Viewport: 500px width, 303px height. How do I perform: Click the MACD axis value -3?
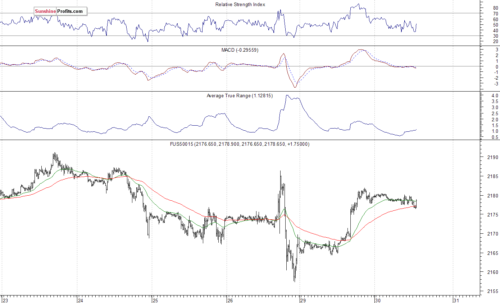click(496, 83)
